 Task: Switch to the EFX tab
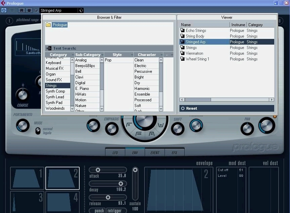[174, 153]
